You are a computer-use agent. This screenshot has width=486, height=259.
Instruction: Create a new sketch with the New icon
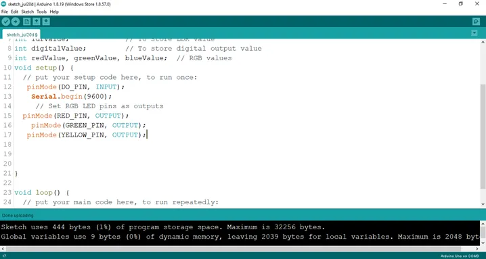pyautogui.click(x=27, y=22)
